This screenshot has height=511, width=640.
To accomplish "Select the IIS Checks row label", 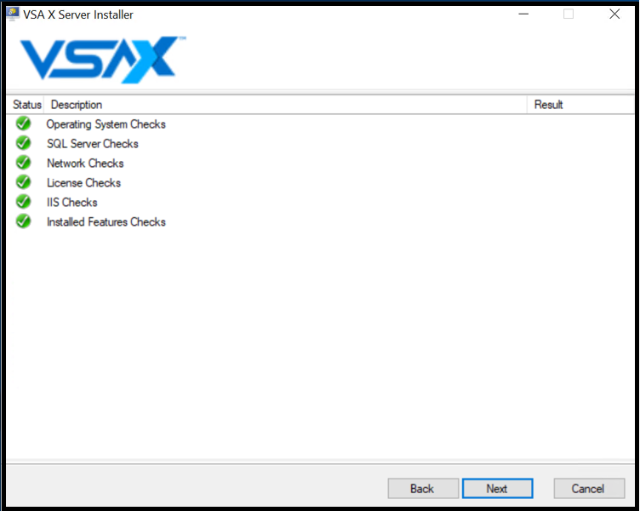I will point(71,203).
